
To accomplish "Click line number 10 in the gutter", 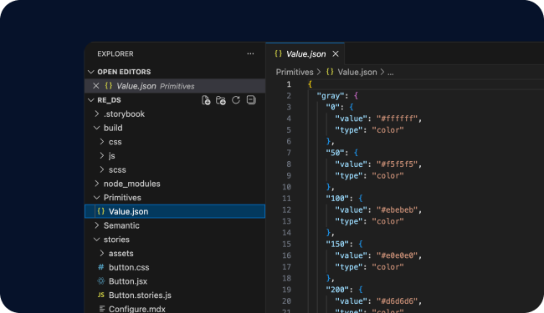I will click(286, 187).
